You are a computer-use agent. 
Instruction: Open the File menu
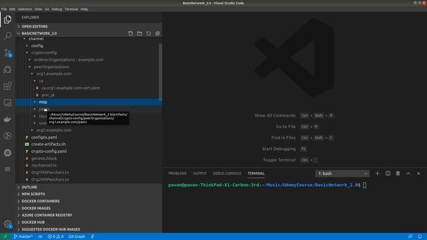(x=4, y=9)
